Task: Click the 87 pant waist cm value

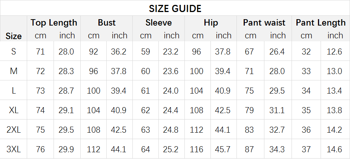Action: coord(249,150)
